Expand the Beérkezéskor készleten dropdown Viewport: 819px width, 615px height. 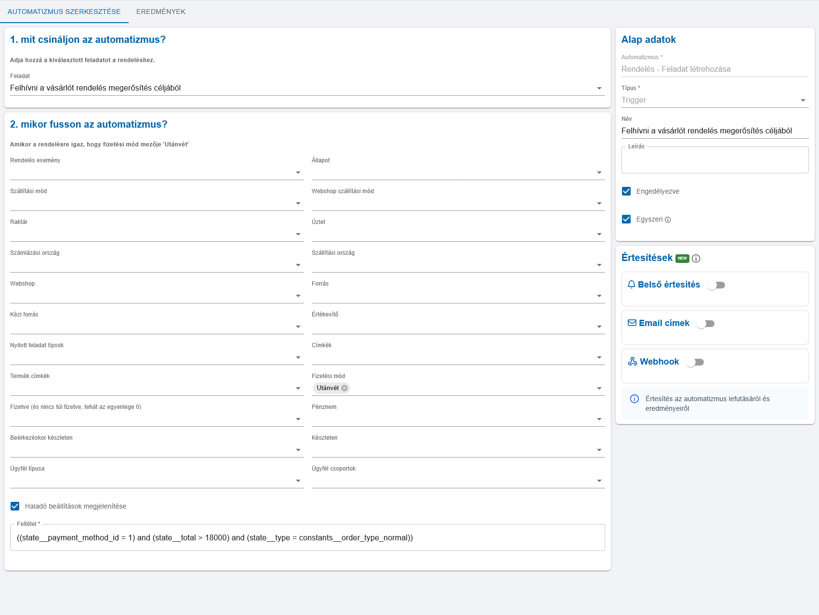click(x=157, y=450)
